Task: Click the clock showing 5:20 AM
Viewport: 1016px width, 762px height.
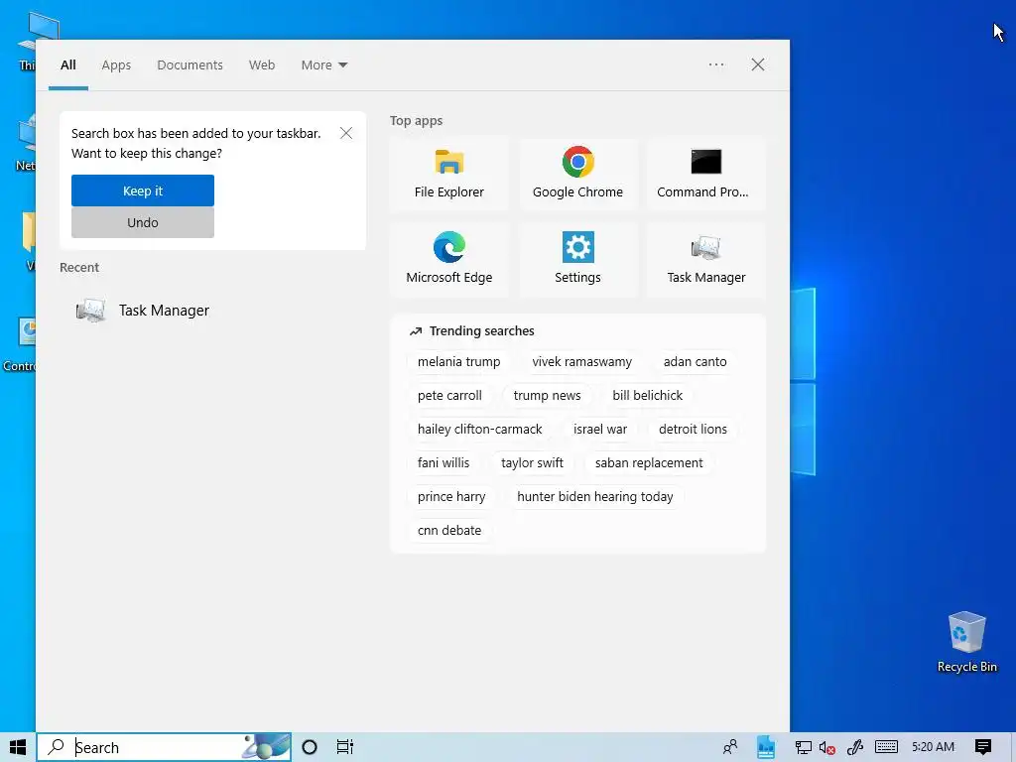Action: [x=933, y=747]
